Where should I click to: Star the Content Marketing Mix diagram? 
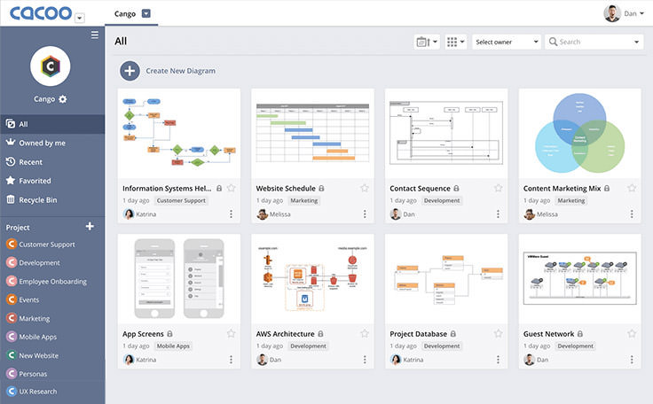[x=632, y=188]
